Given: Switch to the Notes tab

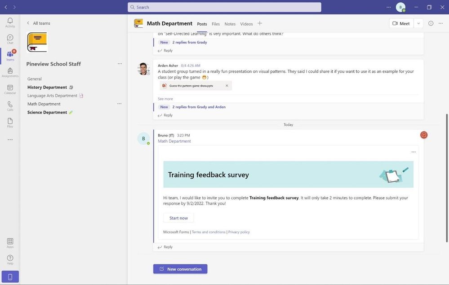Looking at the screenshot, I should pos(230,24).
